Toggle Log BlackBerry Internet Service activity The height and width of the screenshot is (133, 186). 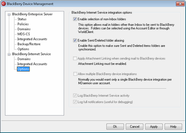pos(75,95)
